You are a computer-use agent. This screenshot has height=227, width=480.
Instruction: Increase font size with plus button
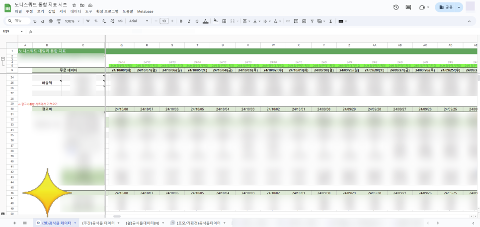tap(172, 21)
